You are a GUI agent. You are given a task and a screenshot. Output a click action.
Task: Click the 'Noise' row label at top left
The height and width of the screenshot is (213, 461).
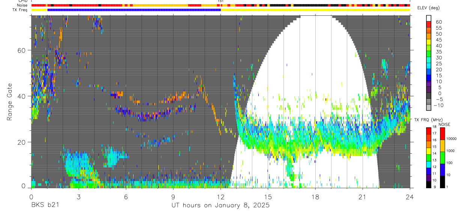tap(23, 5)
